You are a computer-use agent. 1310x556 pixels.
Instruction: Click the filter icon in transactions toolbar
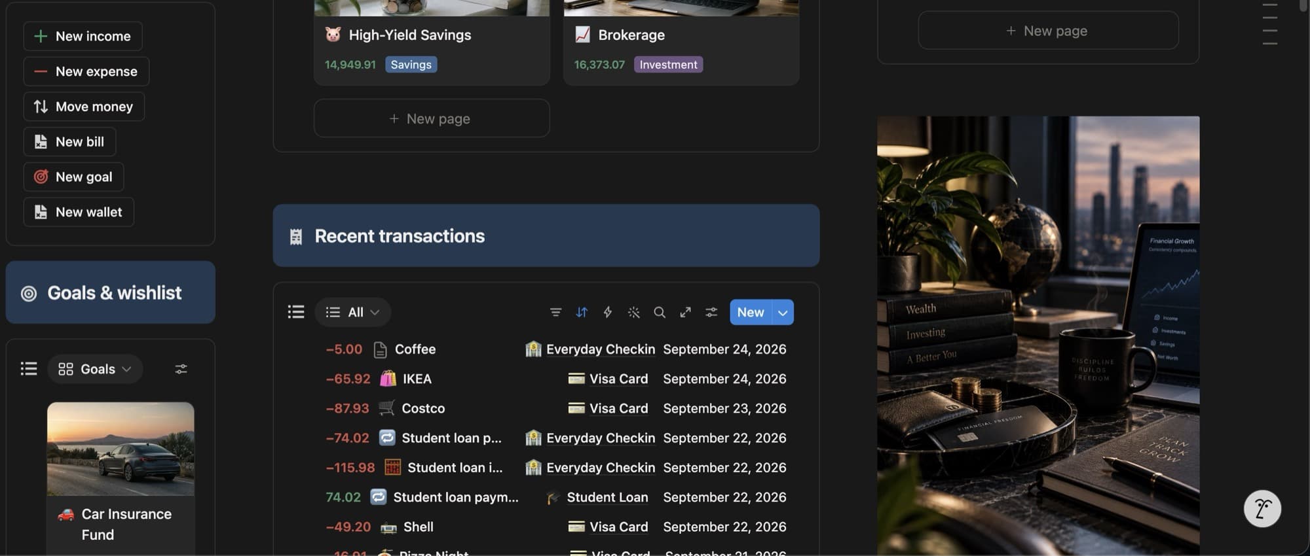tap(555, 312)
